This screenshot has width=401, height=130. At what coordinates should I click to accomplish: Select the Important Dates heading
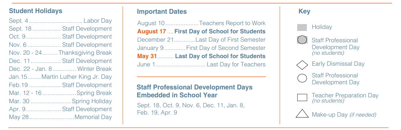click(162, 11)
